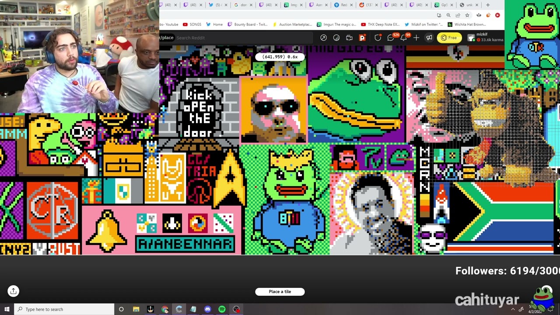Click the zoom magnifier icon in address bar
The width and height of the screenshot is (560, 315).
(x=448, y=15)
